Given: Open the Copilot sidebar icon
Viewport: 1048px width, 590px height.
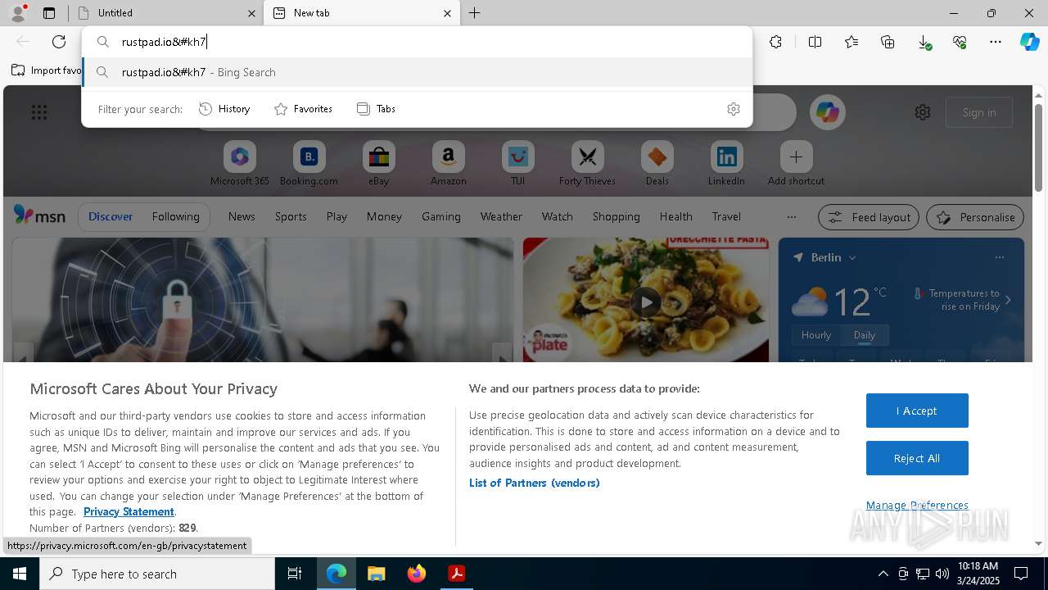Looking at the screenshot, I should point(1030,42).
